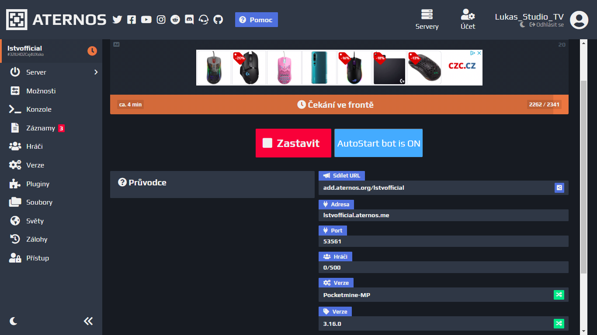Click the share icon beside add.aternos.org URL
The image size is (597, 335).
coord(559,188)
